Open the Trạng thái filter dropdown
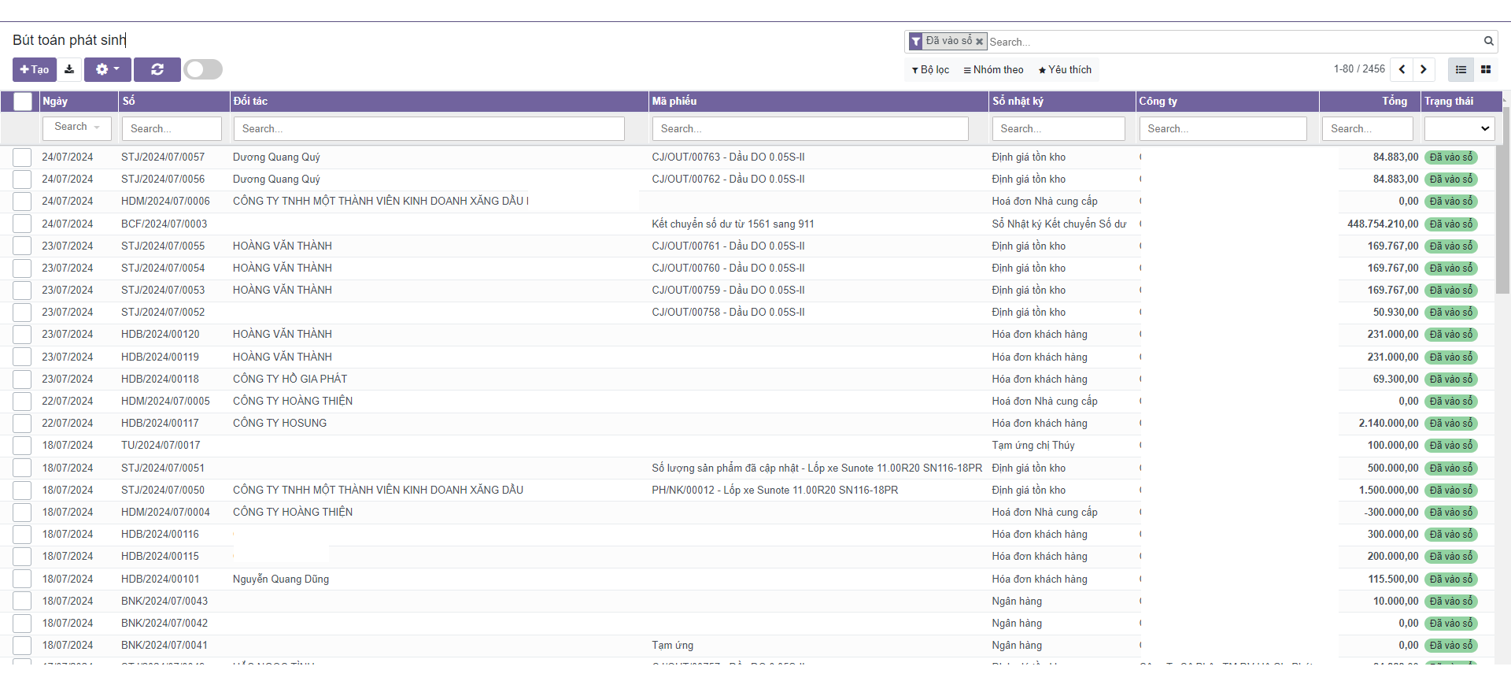The width and height of the screenshot is (1511, 685). pyautogui.click(x=1460, y=128)
